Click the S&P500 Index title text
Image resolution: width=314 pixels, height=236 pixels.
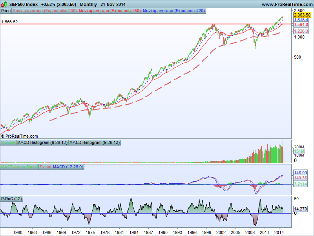coord(24,4)
